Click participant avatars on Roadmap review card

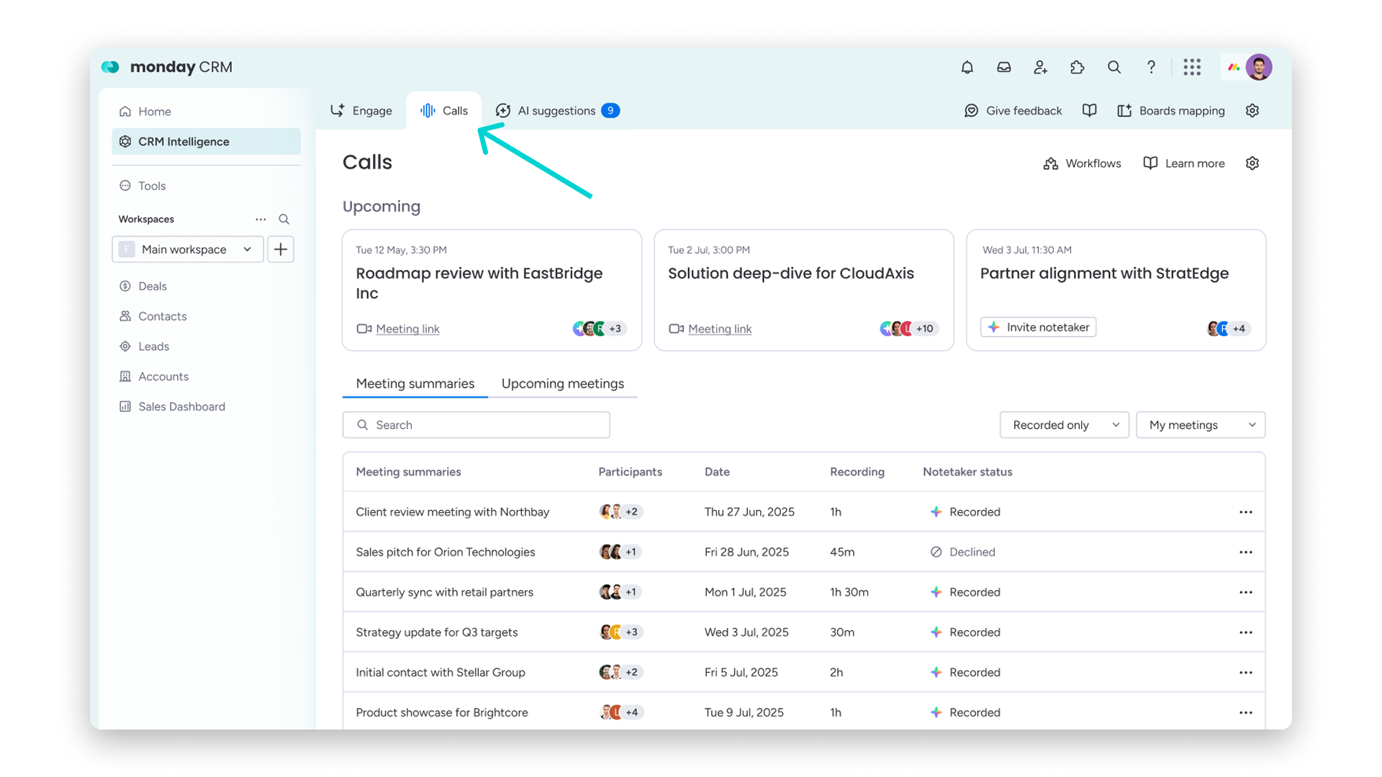click(600, 328)
